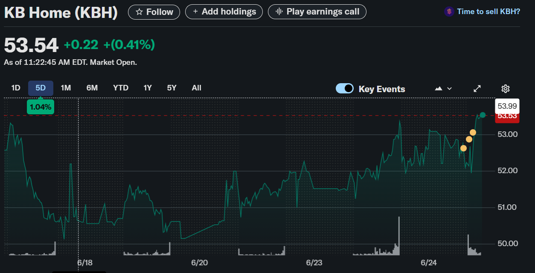Switch to 1M time range

[x=66, y=88]
